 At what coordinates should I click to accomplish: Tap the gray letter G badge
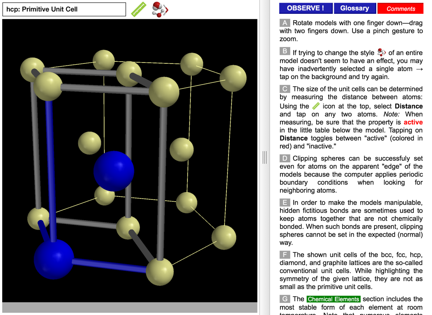tap(284, 299)
